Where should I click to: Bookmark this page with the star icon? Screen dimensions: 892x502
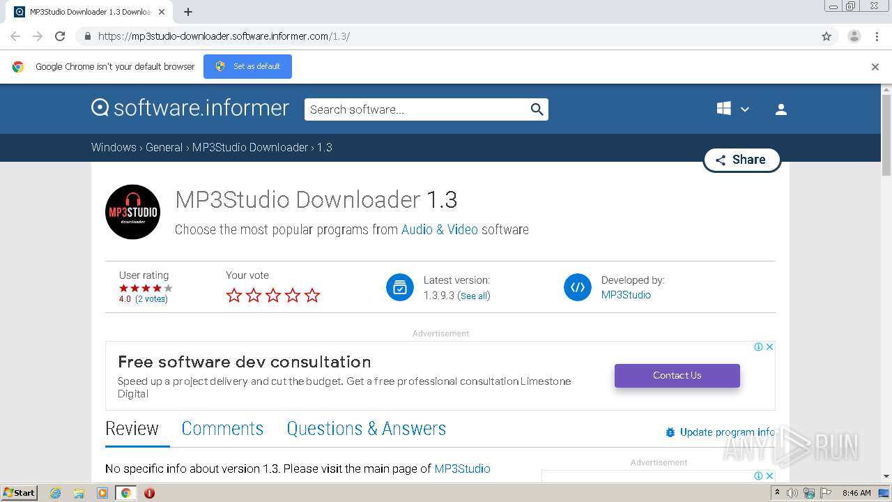pos(826,36)
